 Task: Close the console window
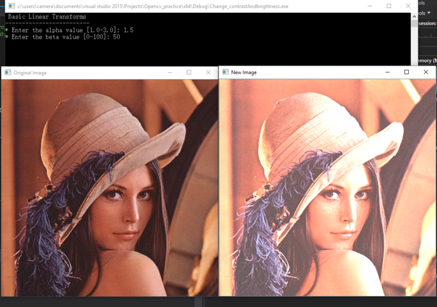[x=408, y=6]
